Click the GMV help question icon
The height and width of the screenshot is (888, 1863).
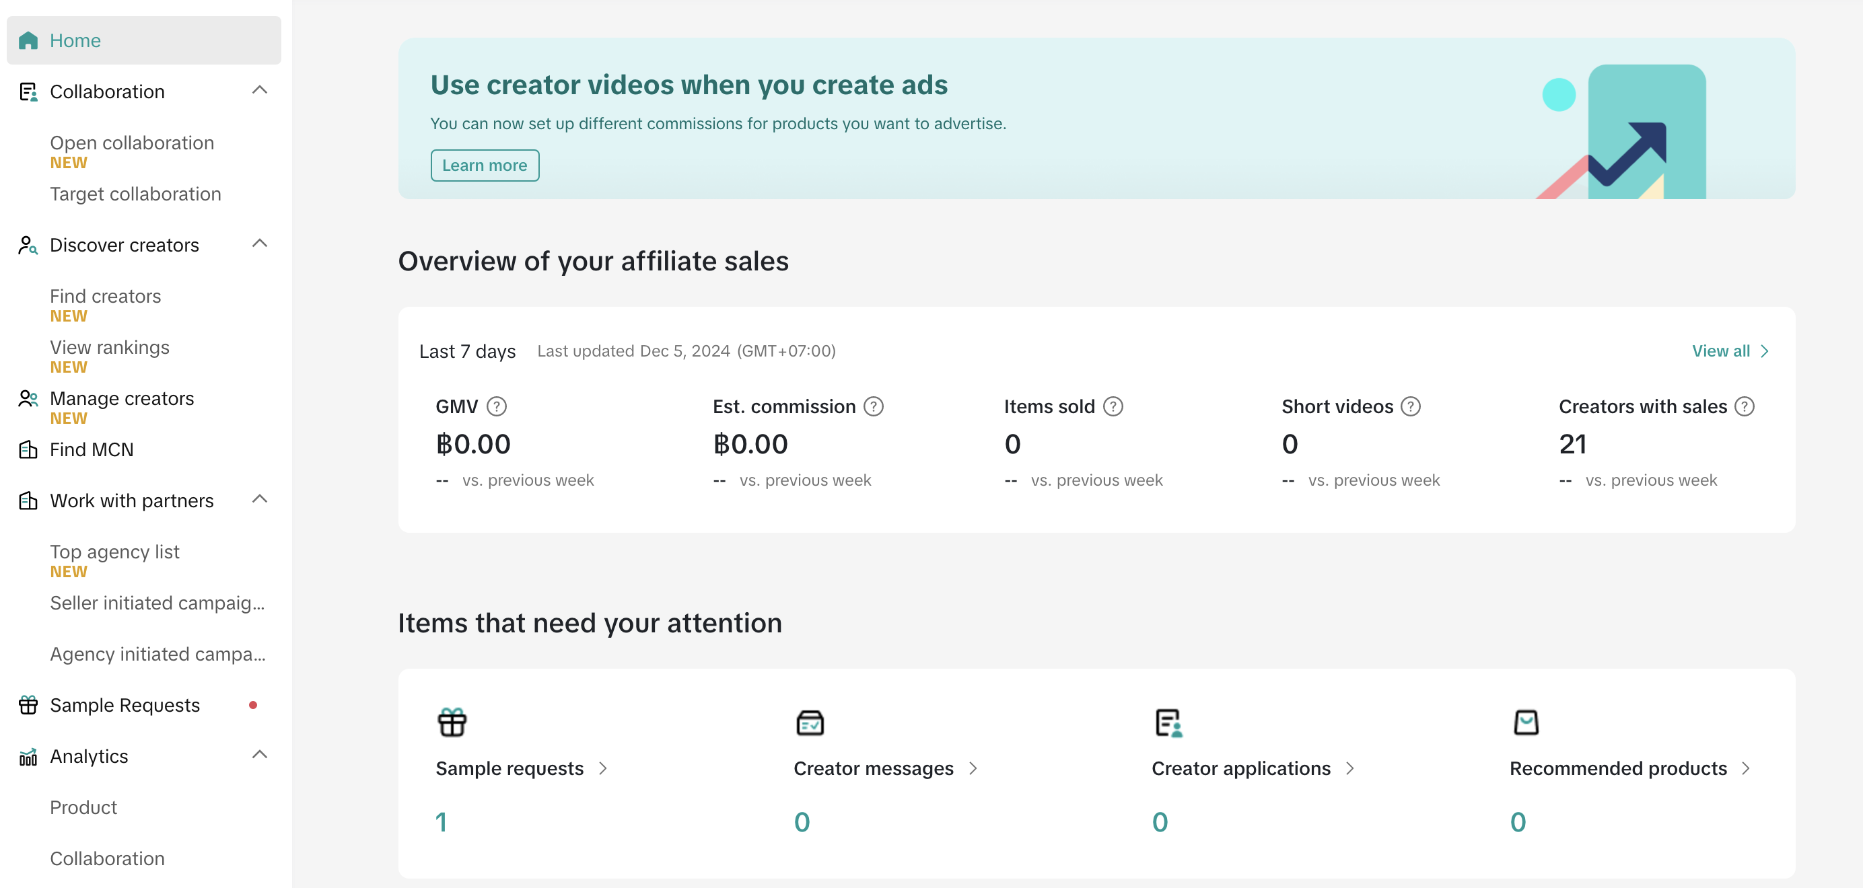(497, 406)
